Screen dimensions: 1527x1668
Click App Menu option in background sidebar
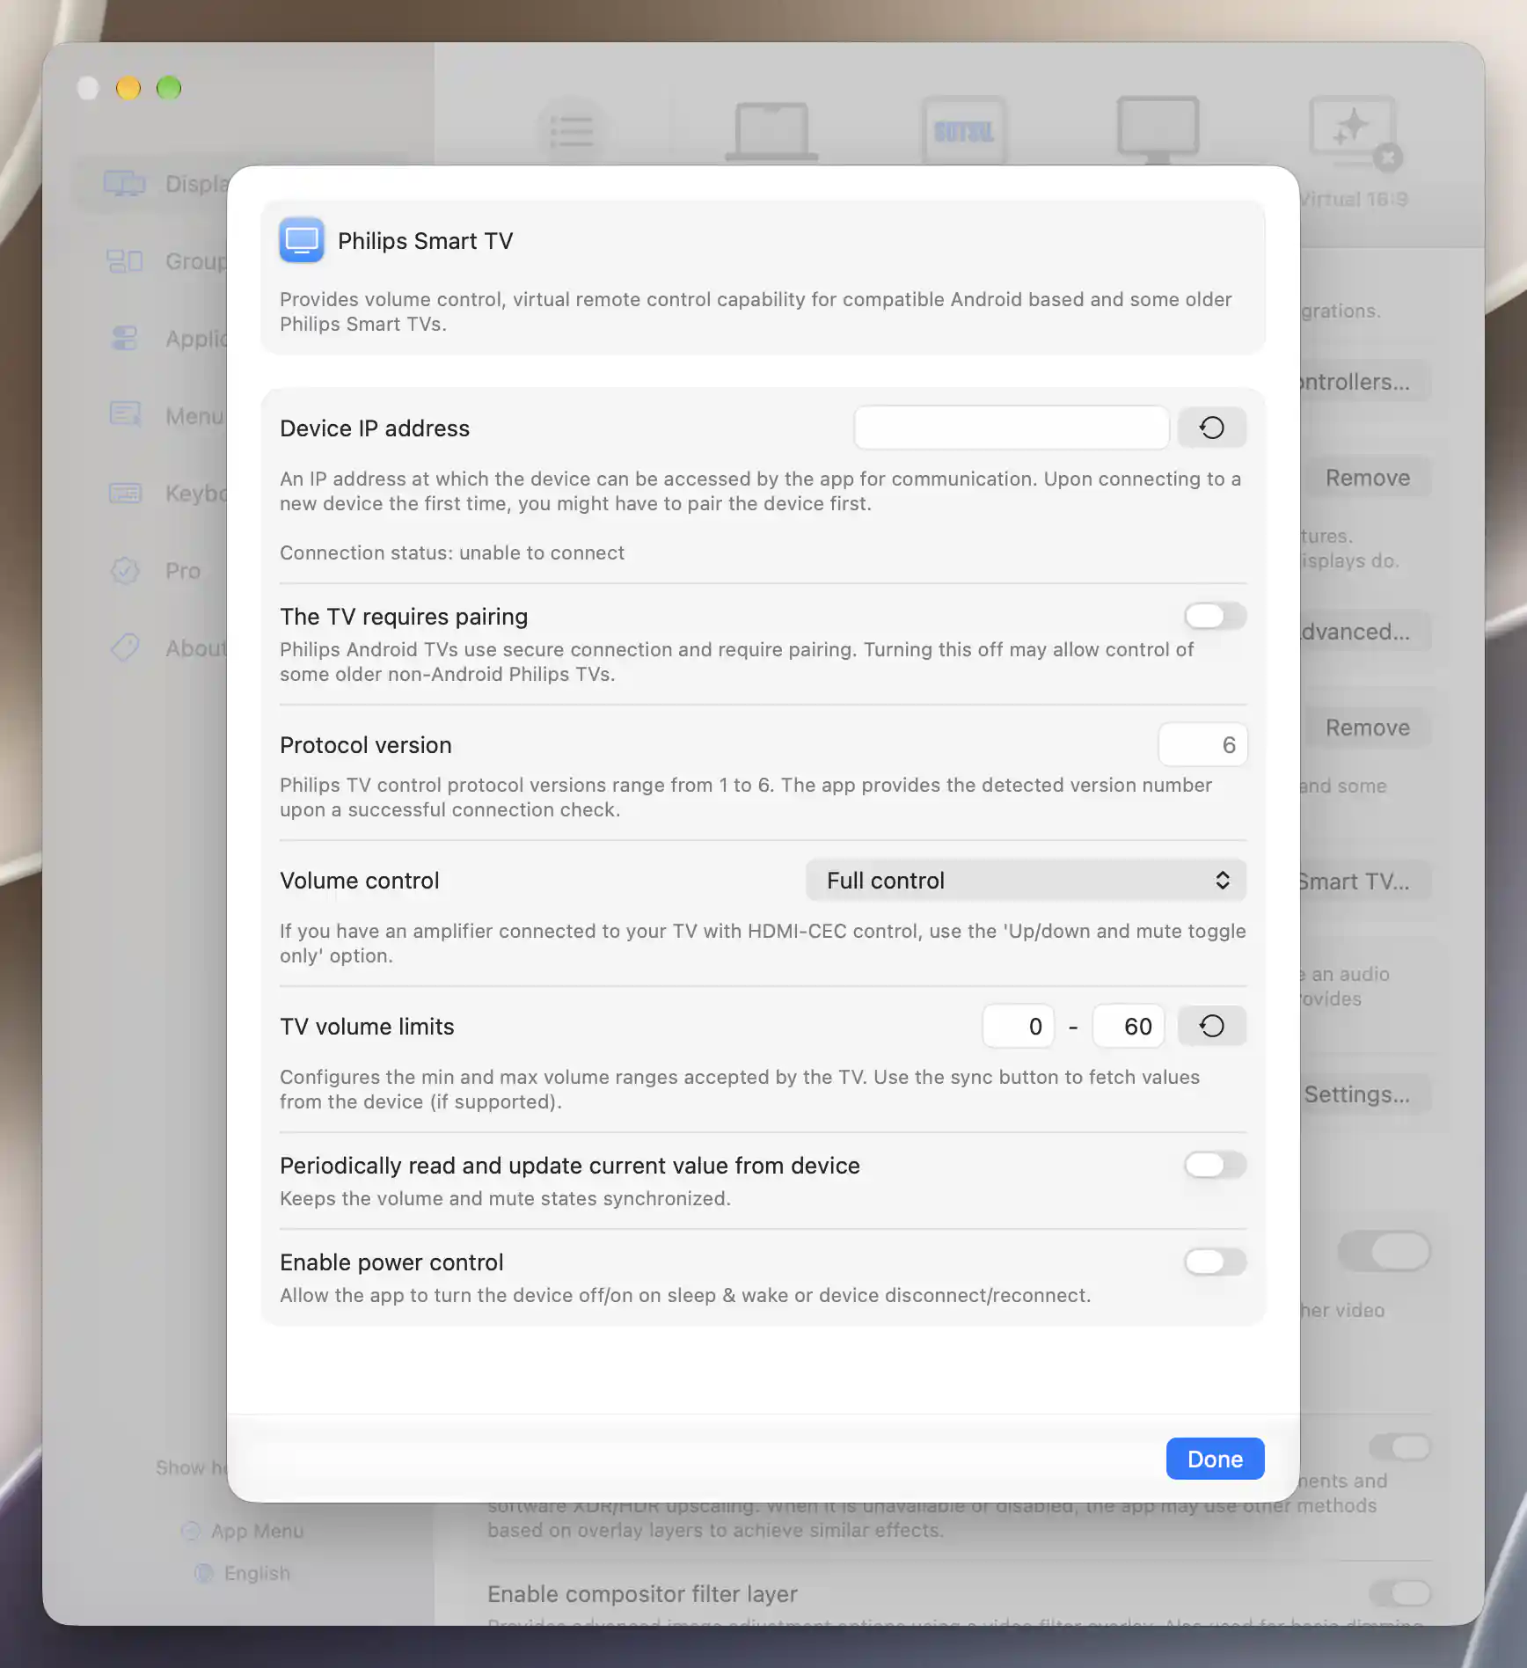click(243, 1531)
